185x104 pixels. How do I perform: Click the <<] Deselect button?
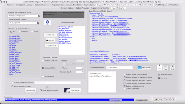(51, 46)
